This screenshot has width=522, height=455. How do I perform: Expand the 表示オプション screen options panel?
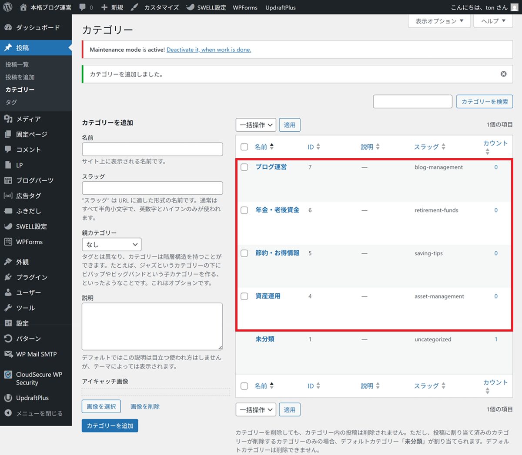[x=439, y=21]
